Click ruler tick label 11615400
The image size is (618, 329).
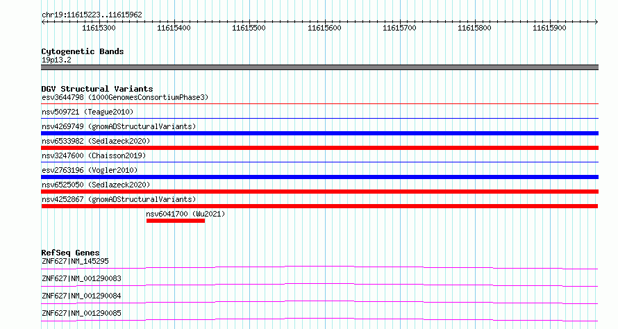(x=174, y=28)
